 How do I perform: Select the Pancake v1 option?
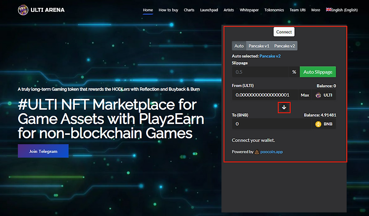coord(259,46)
